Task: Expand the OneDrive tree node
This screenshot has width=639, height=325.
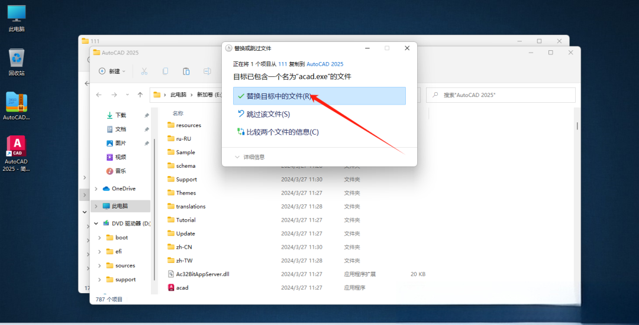Action: tap(96, 188)
